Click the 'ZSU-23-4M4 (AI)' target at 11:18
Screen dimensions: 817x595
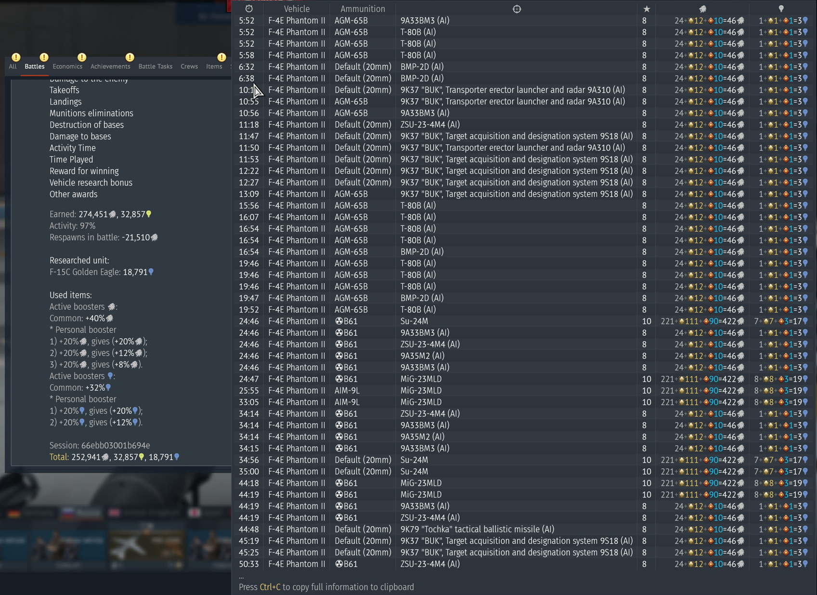[x=430, y=124]
